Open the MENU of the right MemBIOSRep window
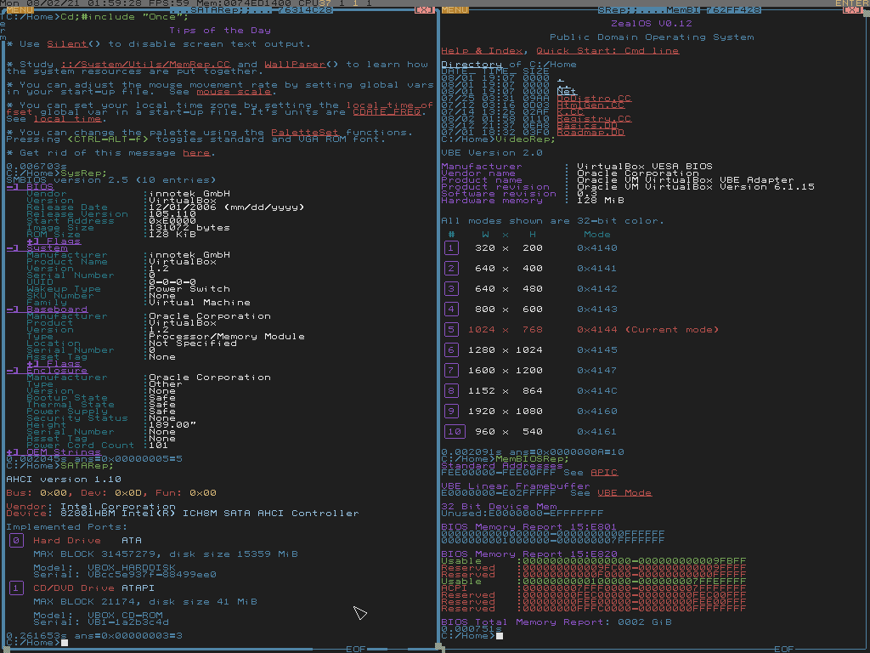 tap(455, 10)
